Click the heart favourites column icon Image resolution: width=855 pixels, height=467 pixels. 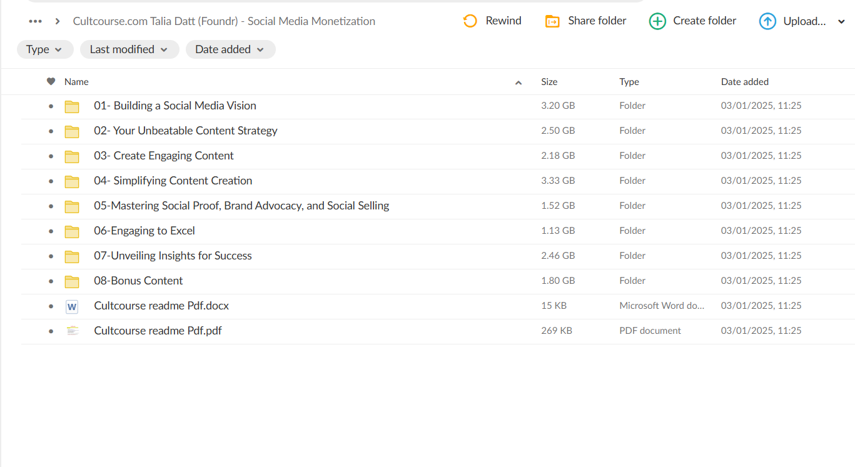pyautogui.click(x=51, y=81)
